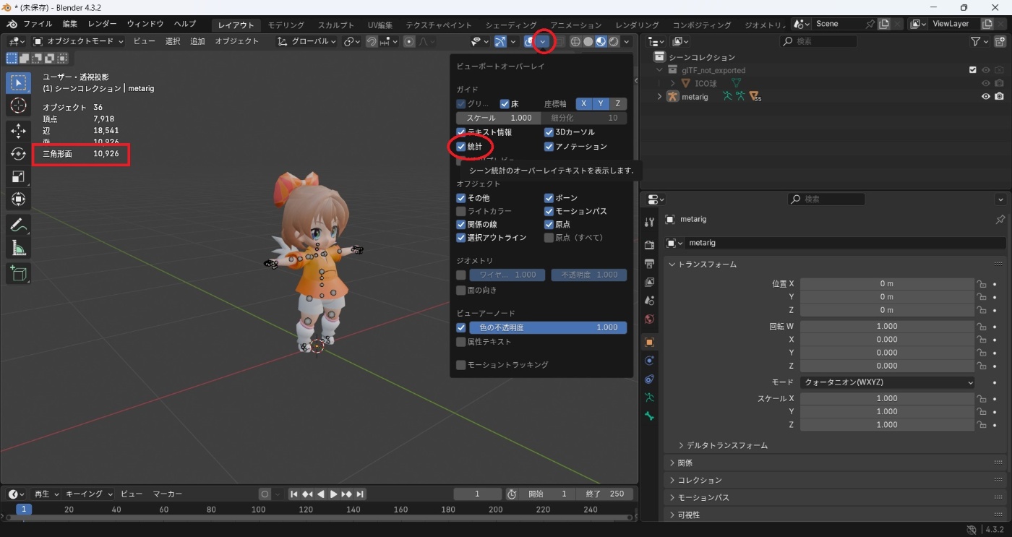Open the 編集 menu
The width and height of the screenshot is (1012, 537).
(69, 25)
